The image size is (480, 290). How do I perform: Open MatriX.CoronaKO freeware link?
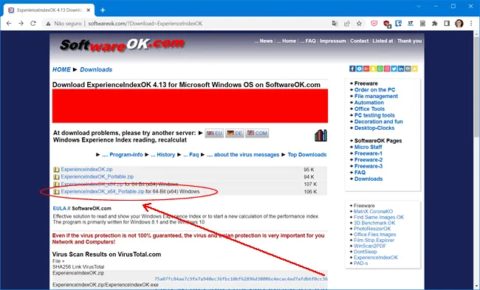pyautogui.click(x=373, y=211)
